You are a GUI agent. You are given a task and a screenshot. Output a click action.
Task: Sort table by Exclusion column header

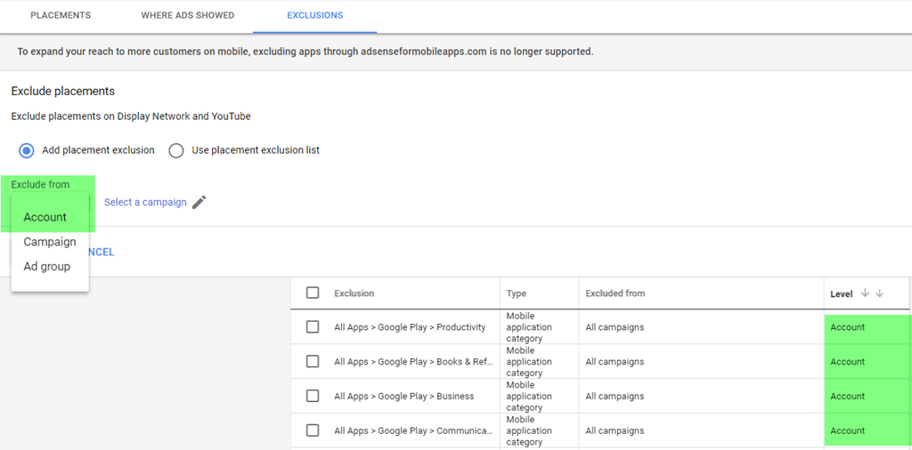click(354, 293)
